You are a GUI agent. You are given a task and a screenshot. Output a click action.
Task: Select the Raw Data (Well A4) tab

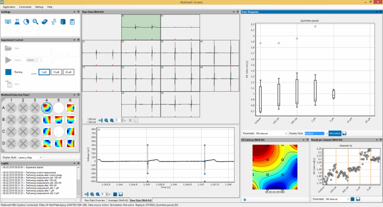coord(141,200)
